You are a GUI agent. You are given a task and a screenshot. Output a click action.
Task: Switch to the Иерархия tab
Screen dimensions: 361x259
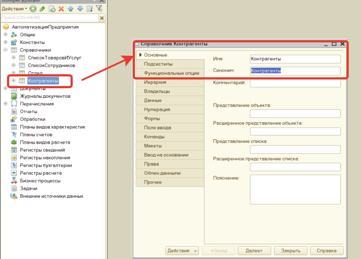coord(170,82)
